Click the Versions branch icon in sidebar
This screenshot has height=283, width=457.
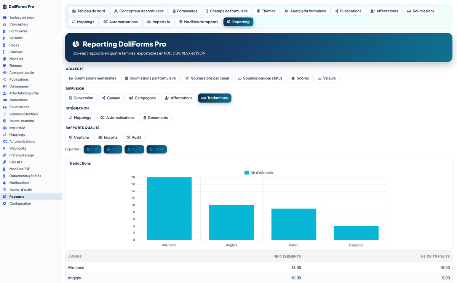[x=5, y=38]
